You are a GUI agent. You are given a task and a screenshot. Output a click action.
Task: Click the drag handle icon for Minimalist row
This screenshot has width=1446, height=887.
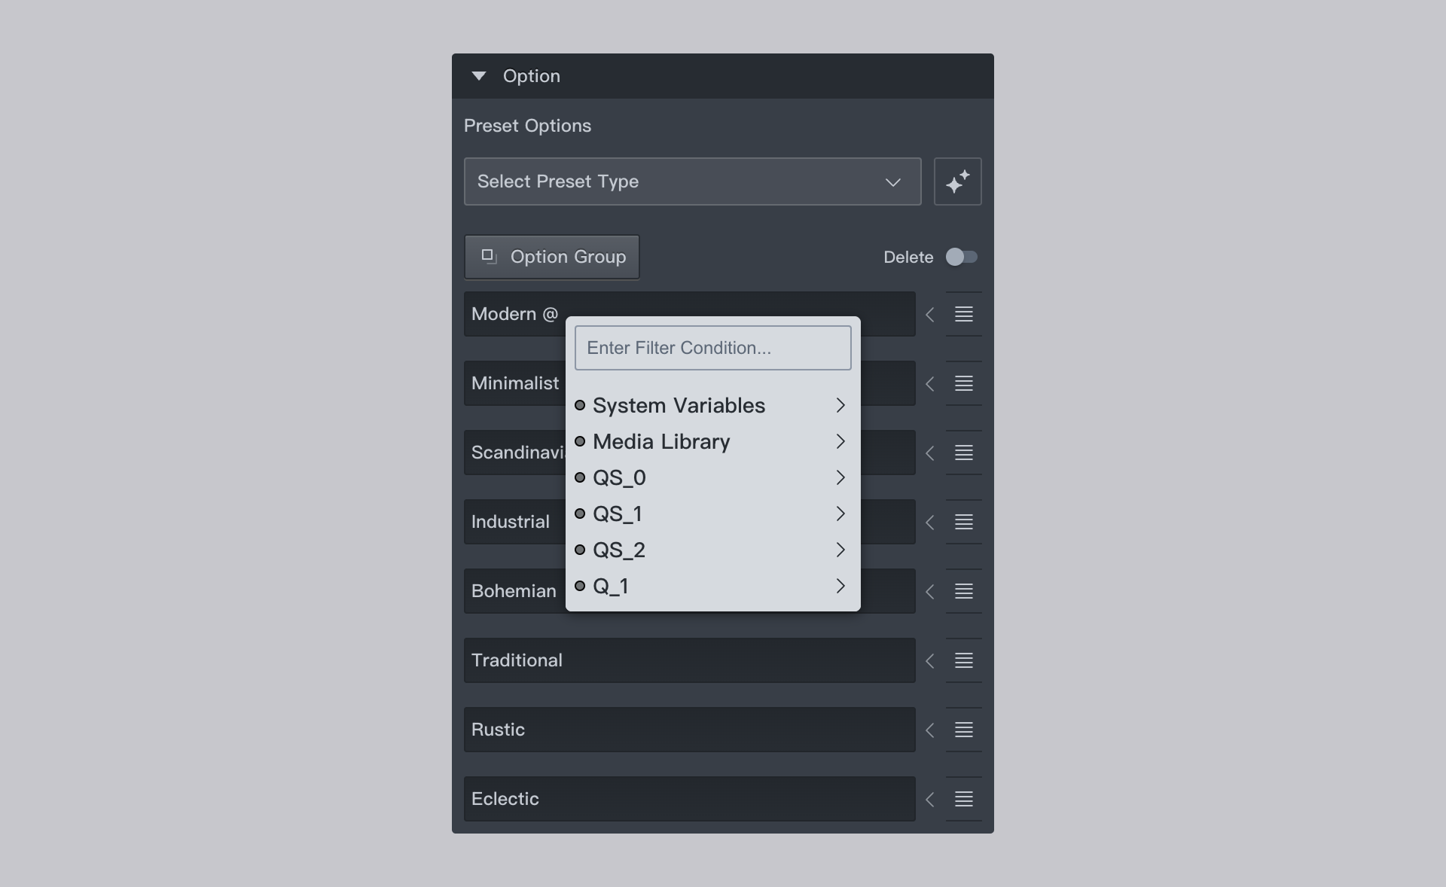pyautogui.click(x=964, y=383)
